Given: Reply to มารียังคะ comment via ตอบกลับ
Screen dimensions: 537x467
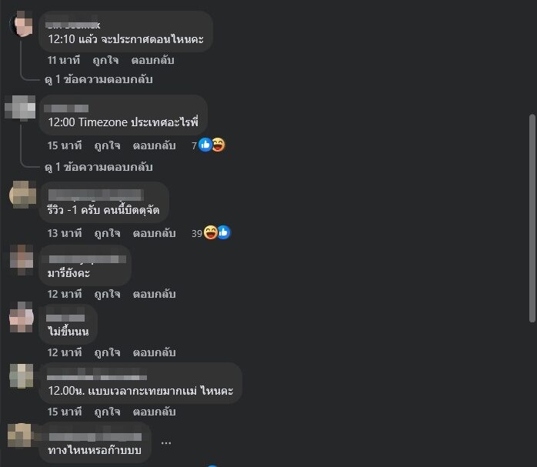Looking at the screenshot, I should click(155, 295).
